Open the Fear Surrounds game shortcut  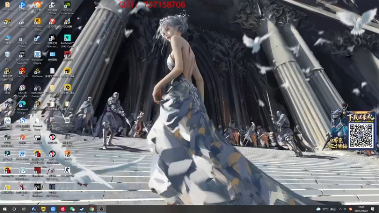point(52,41)
